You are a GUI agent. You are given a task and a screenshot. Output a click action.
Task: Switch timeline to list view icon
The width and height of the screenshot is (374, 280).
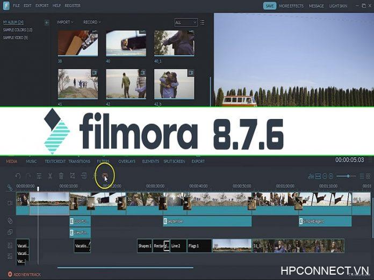click(x=362, y=176)
